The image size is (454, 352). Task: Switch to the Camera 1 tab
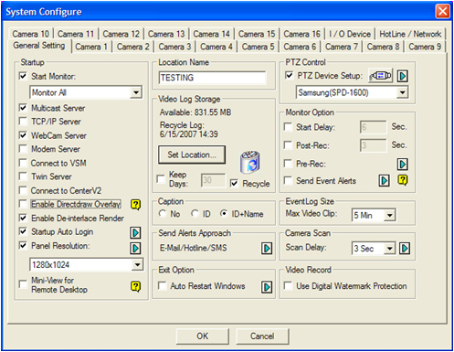pos(91,47)
